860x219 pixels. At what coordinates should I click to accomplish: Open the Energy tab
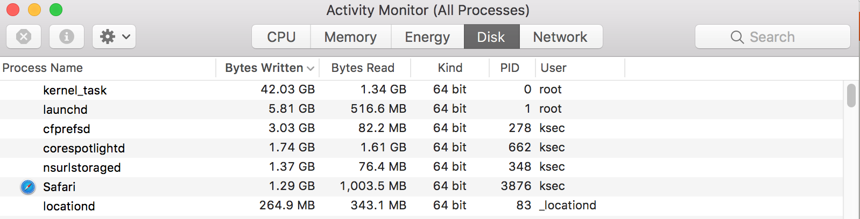point(427,36)
